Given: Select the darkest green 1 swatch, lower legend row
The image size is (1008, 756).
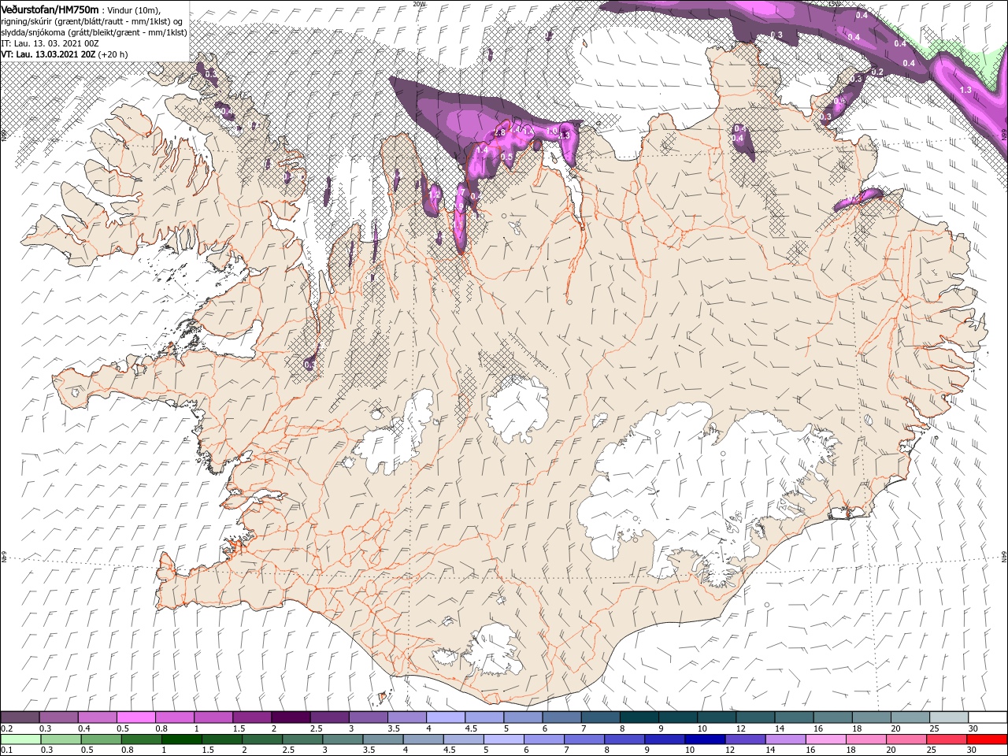Looking at the screenshot, I should 181,739.
